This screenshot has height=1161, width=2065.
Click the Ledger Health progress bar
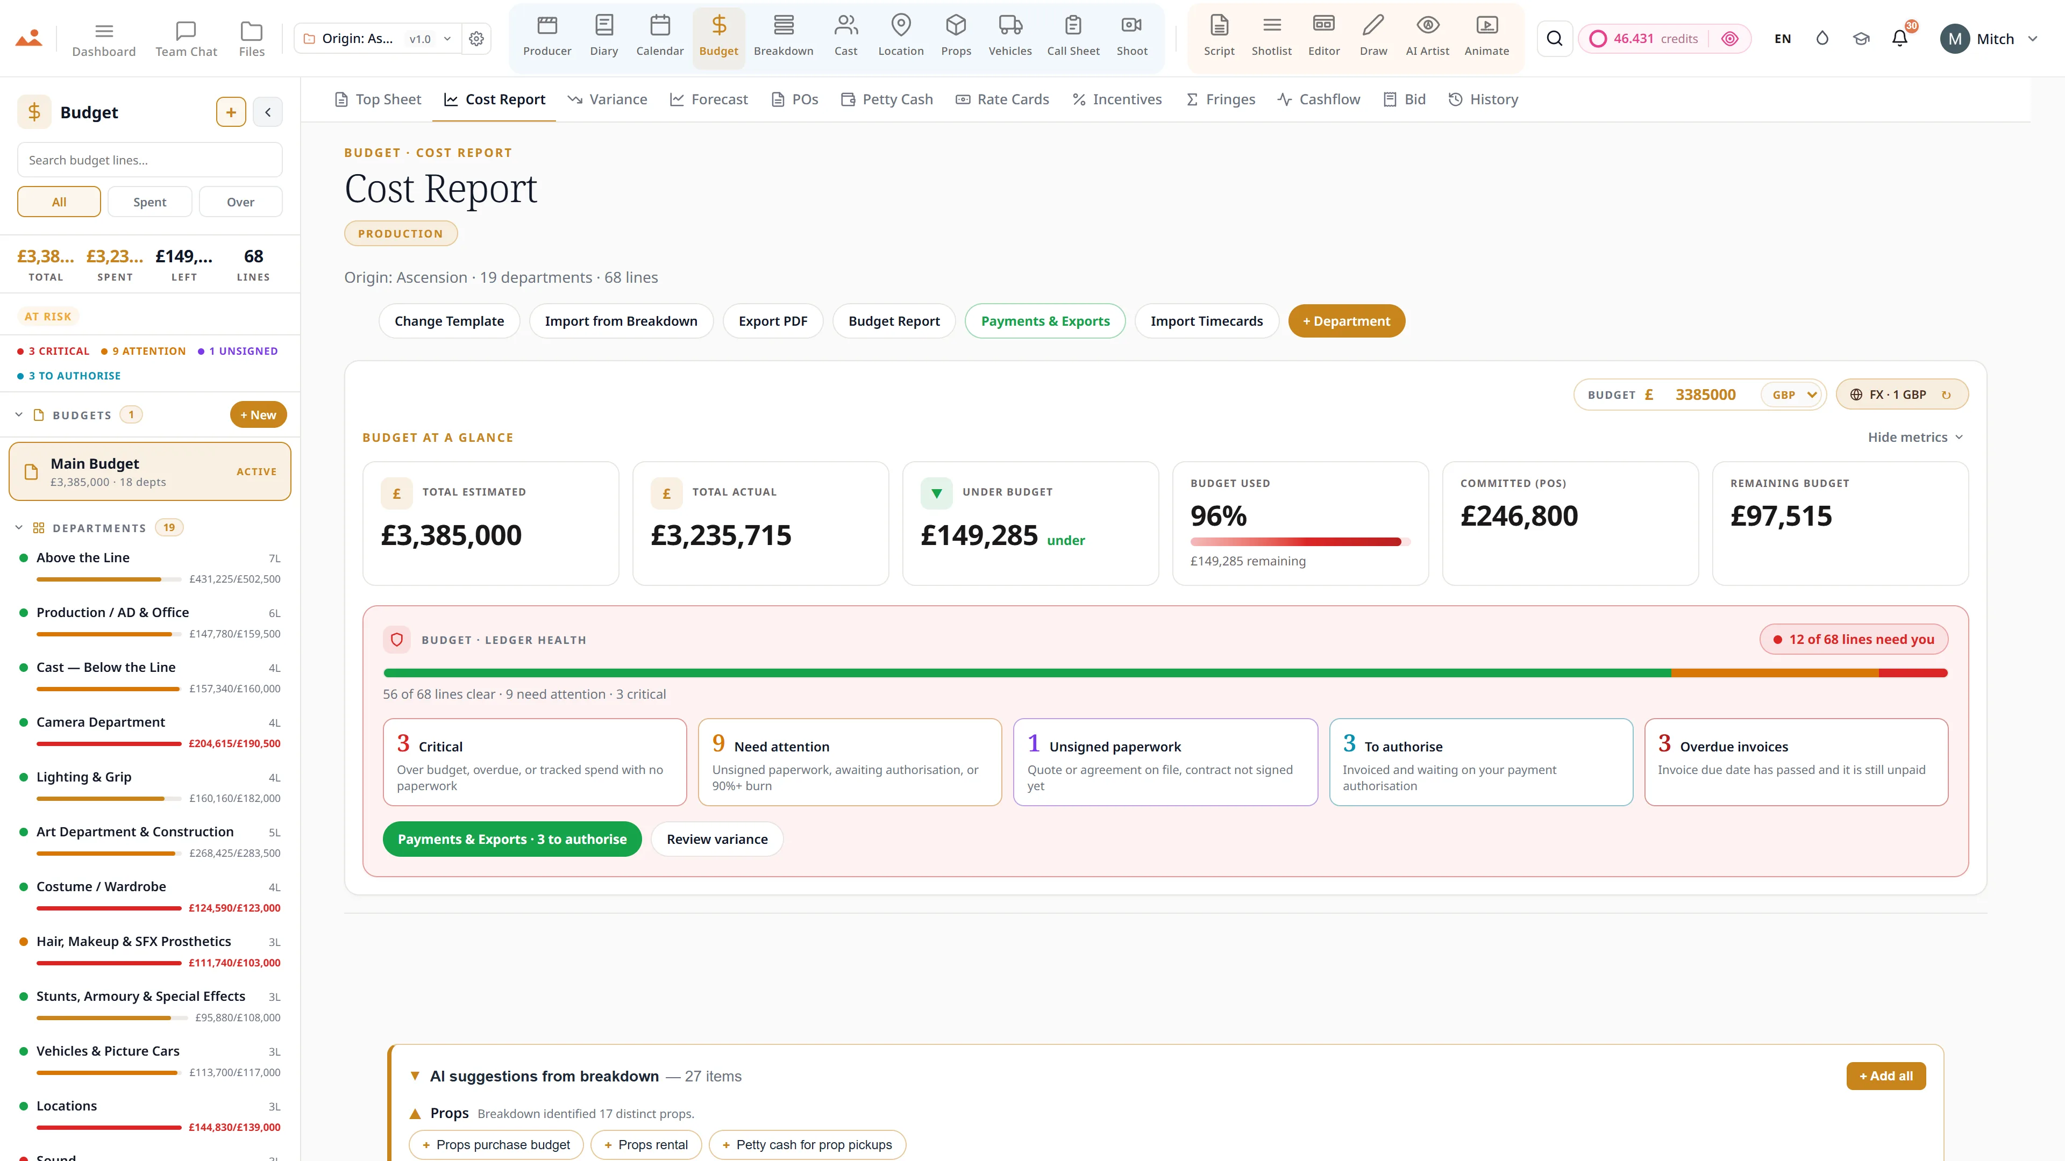click(x=1165, y=673)
